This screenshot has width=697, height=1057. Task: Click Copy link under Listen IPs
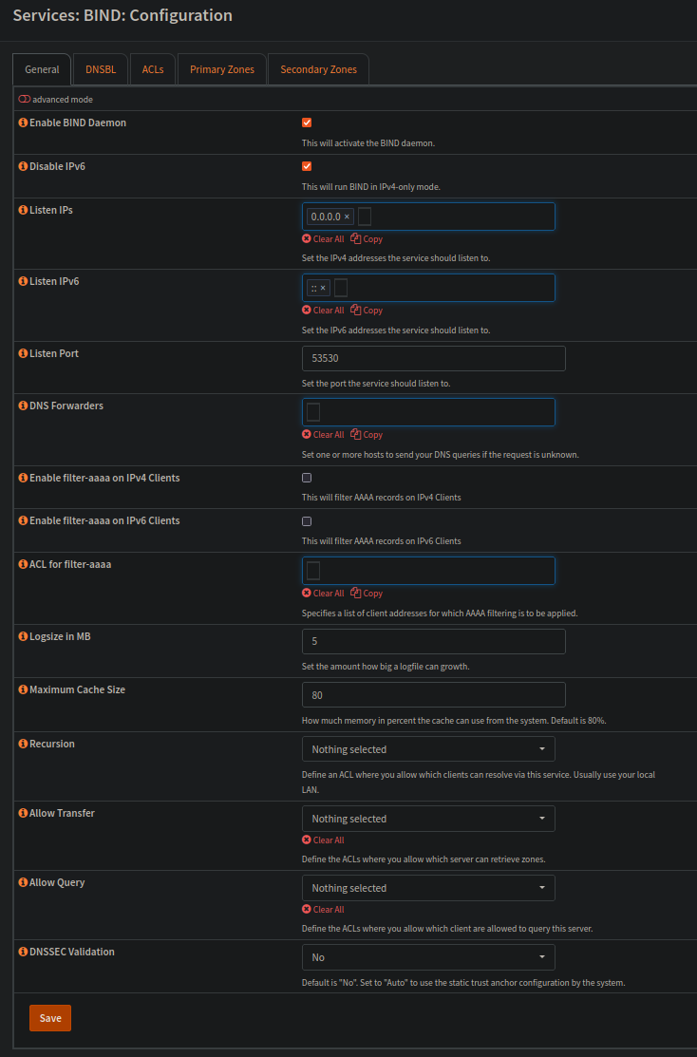pos(367,239)
